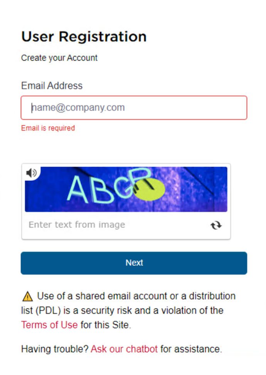Screen dimensions: 266x375
Task: Click the 'for this Site' text
Action: pyautogui.click(x=106, y=325)
